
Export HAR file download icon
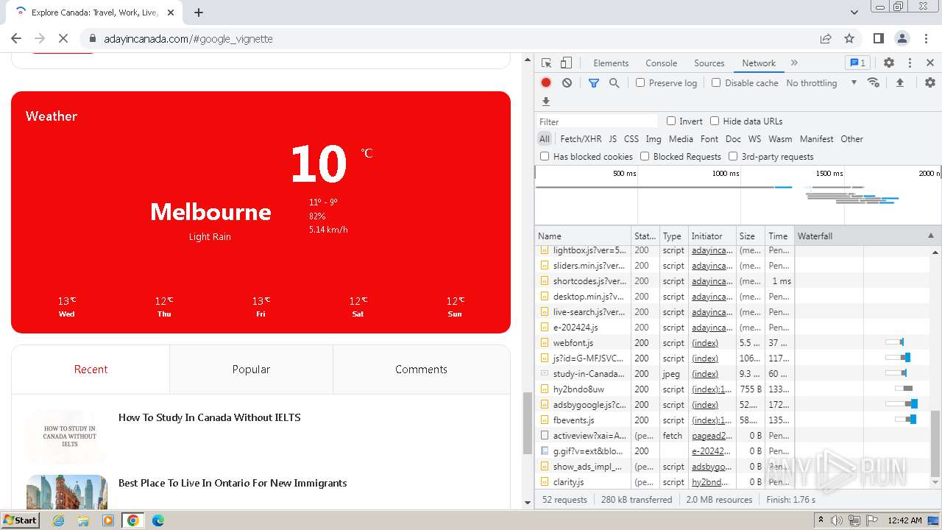(546, 102)
